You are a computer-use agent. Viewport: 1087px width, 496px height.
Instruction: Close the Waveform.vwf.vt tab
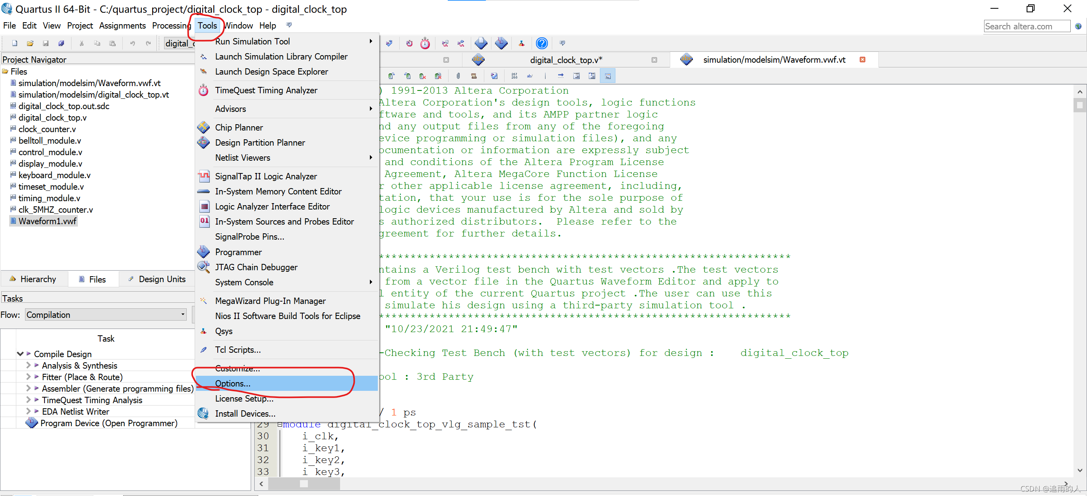(x=862, y=60)
